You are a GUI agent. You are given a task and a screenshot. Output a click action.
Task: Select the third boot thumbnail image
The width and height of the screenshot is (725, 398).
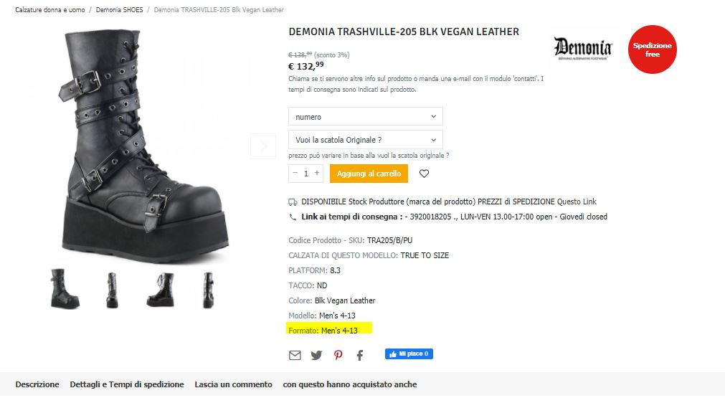click(x=160, y=289)
